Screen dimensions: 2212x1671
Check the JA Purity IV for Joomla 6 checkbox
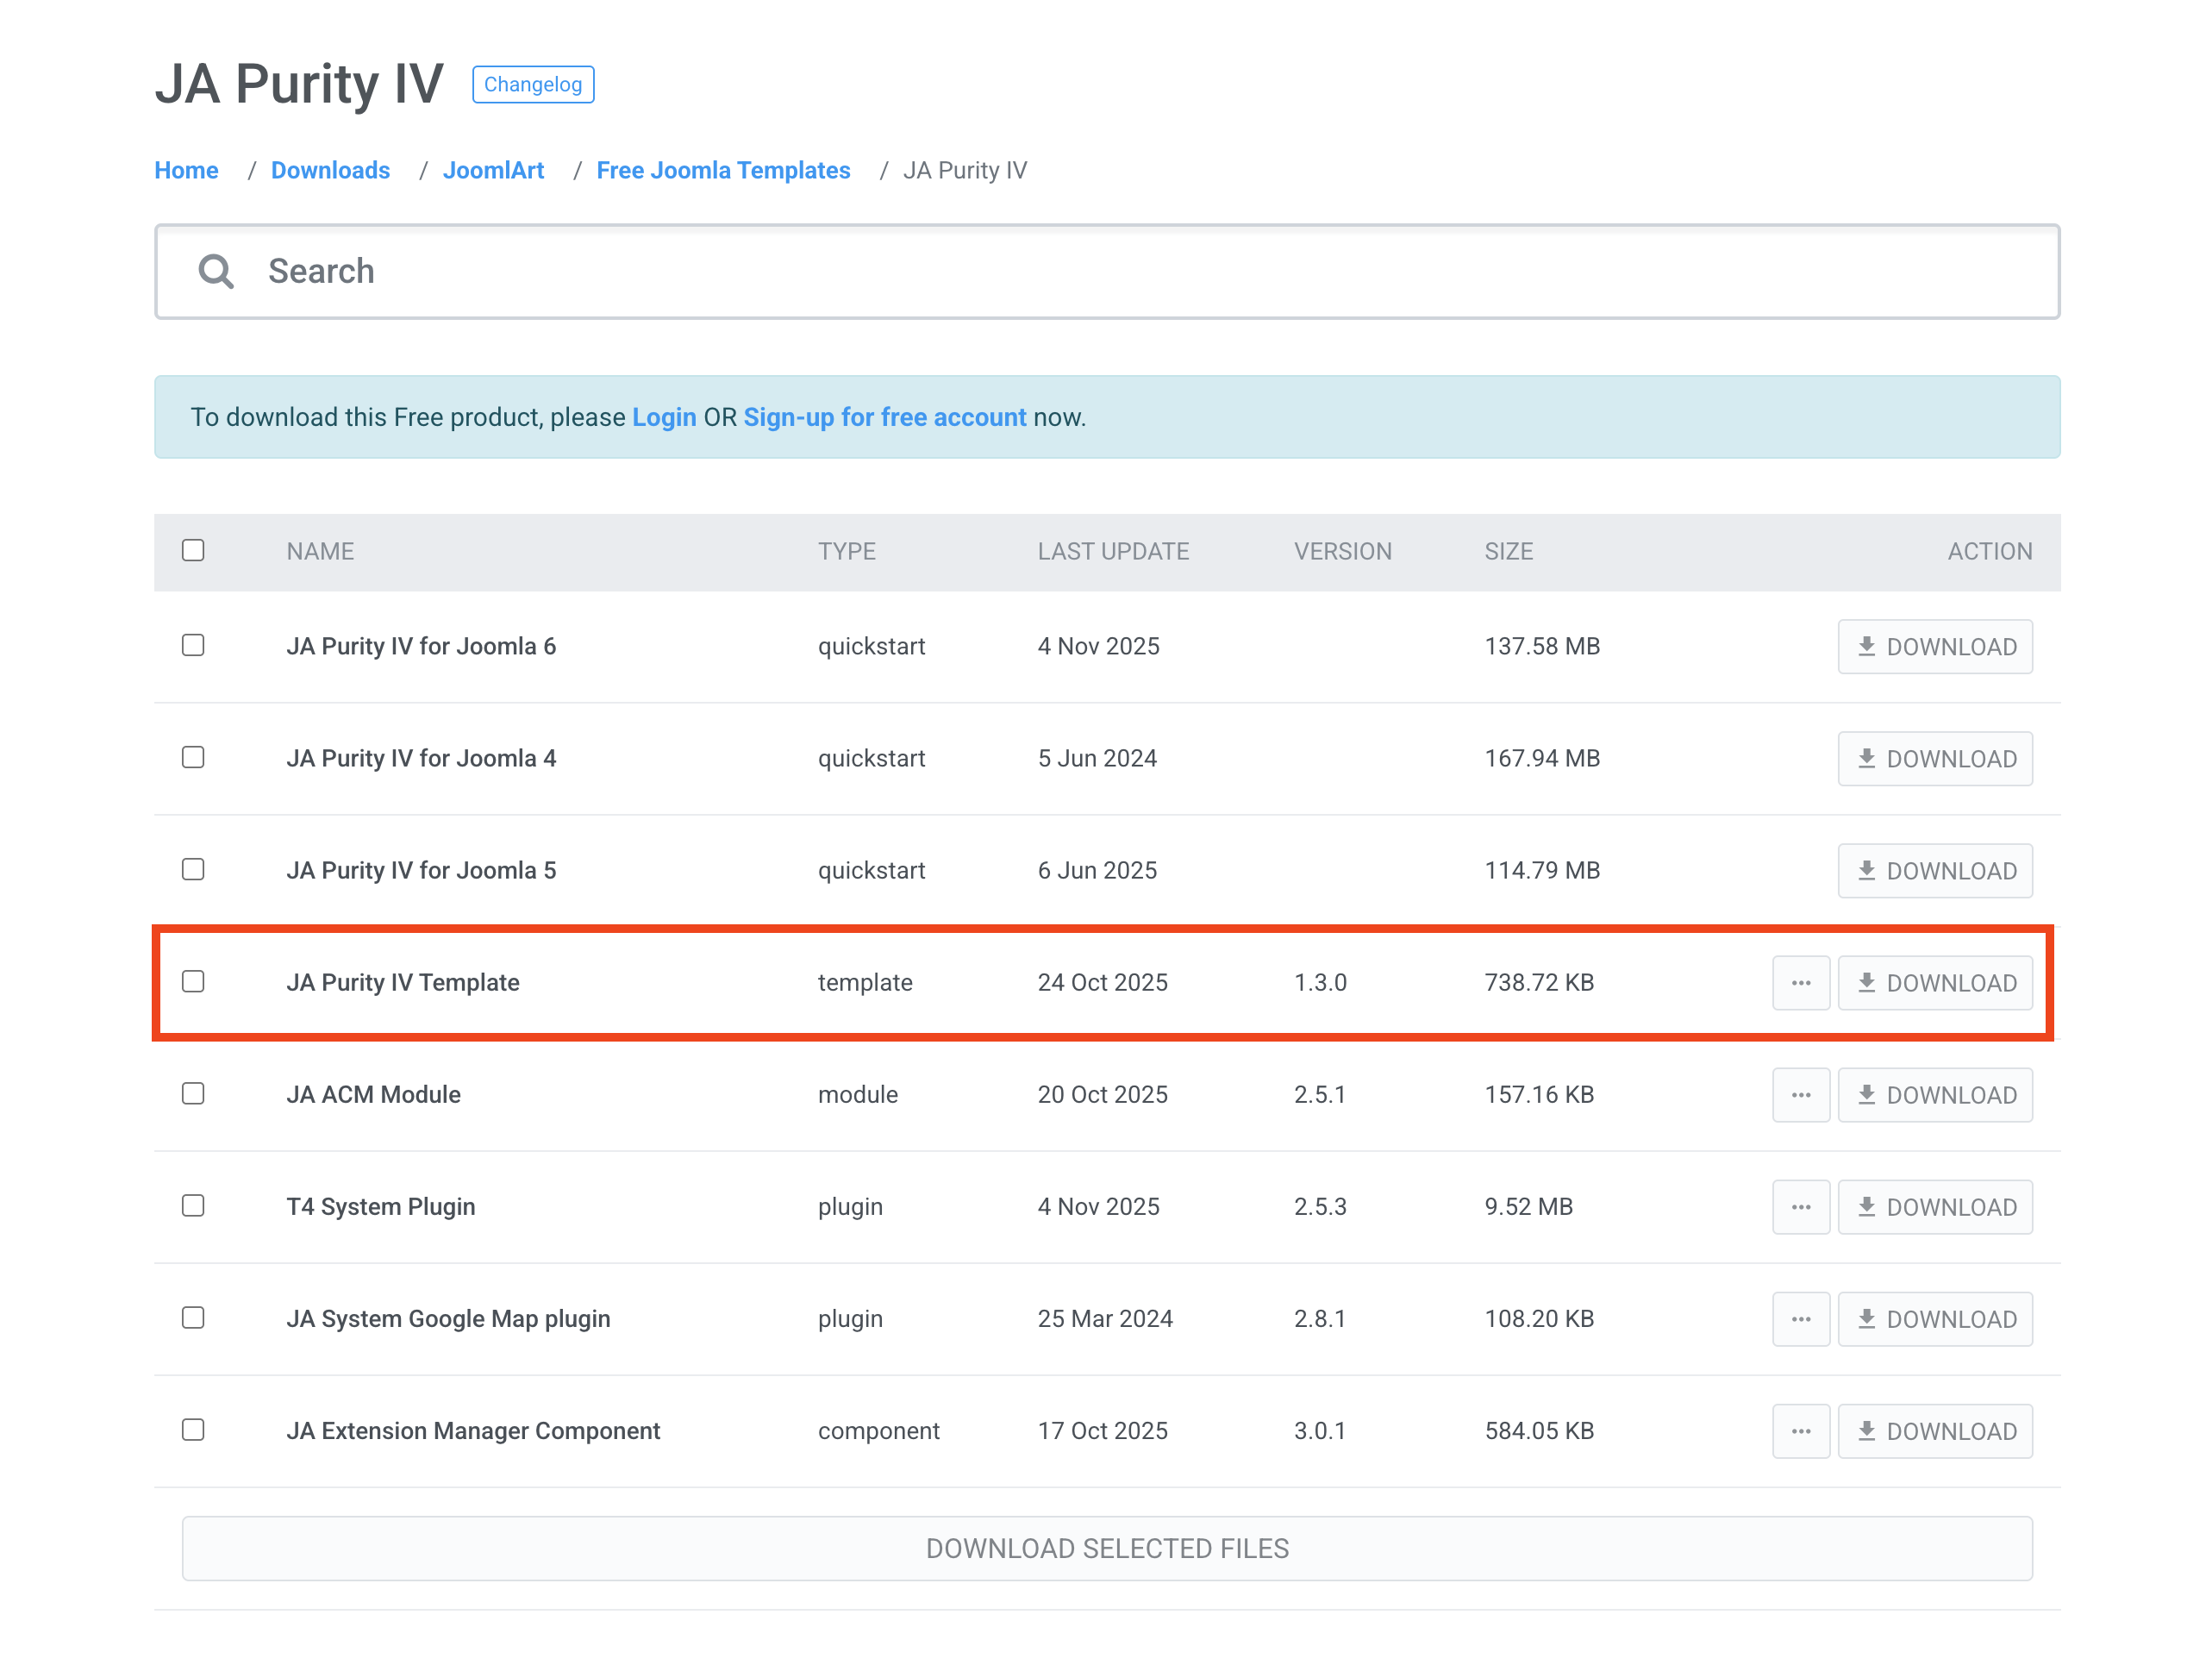pos(193,645)
